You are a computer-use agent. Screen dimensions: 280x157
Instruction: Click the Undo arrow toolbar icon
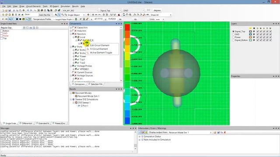click(x=28, y=10)
